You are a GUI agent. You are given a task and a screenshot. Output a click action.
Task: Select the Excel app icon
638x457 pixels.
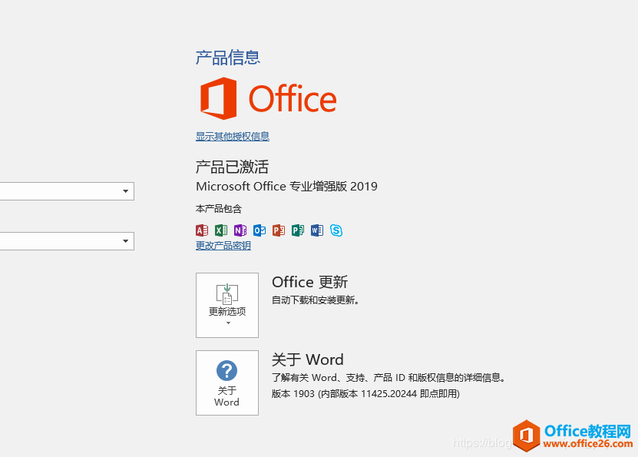[221, 230]
